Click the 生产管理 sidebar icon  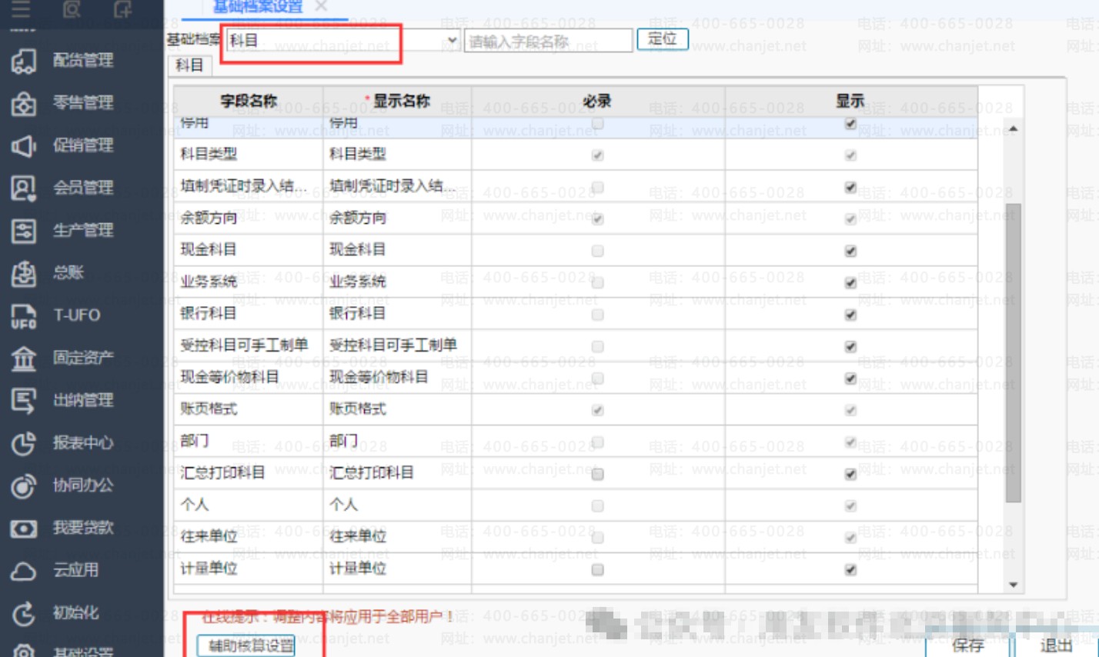click(23, 230)
